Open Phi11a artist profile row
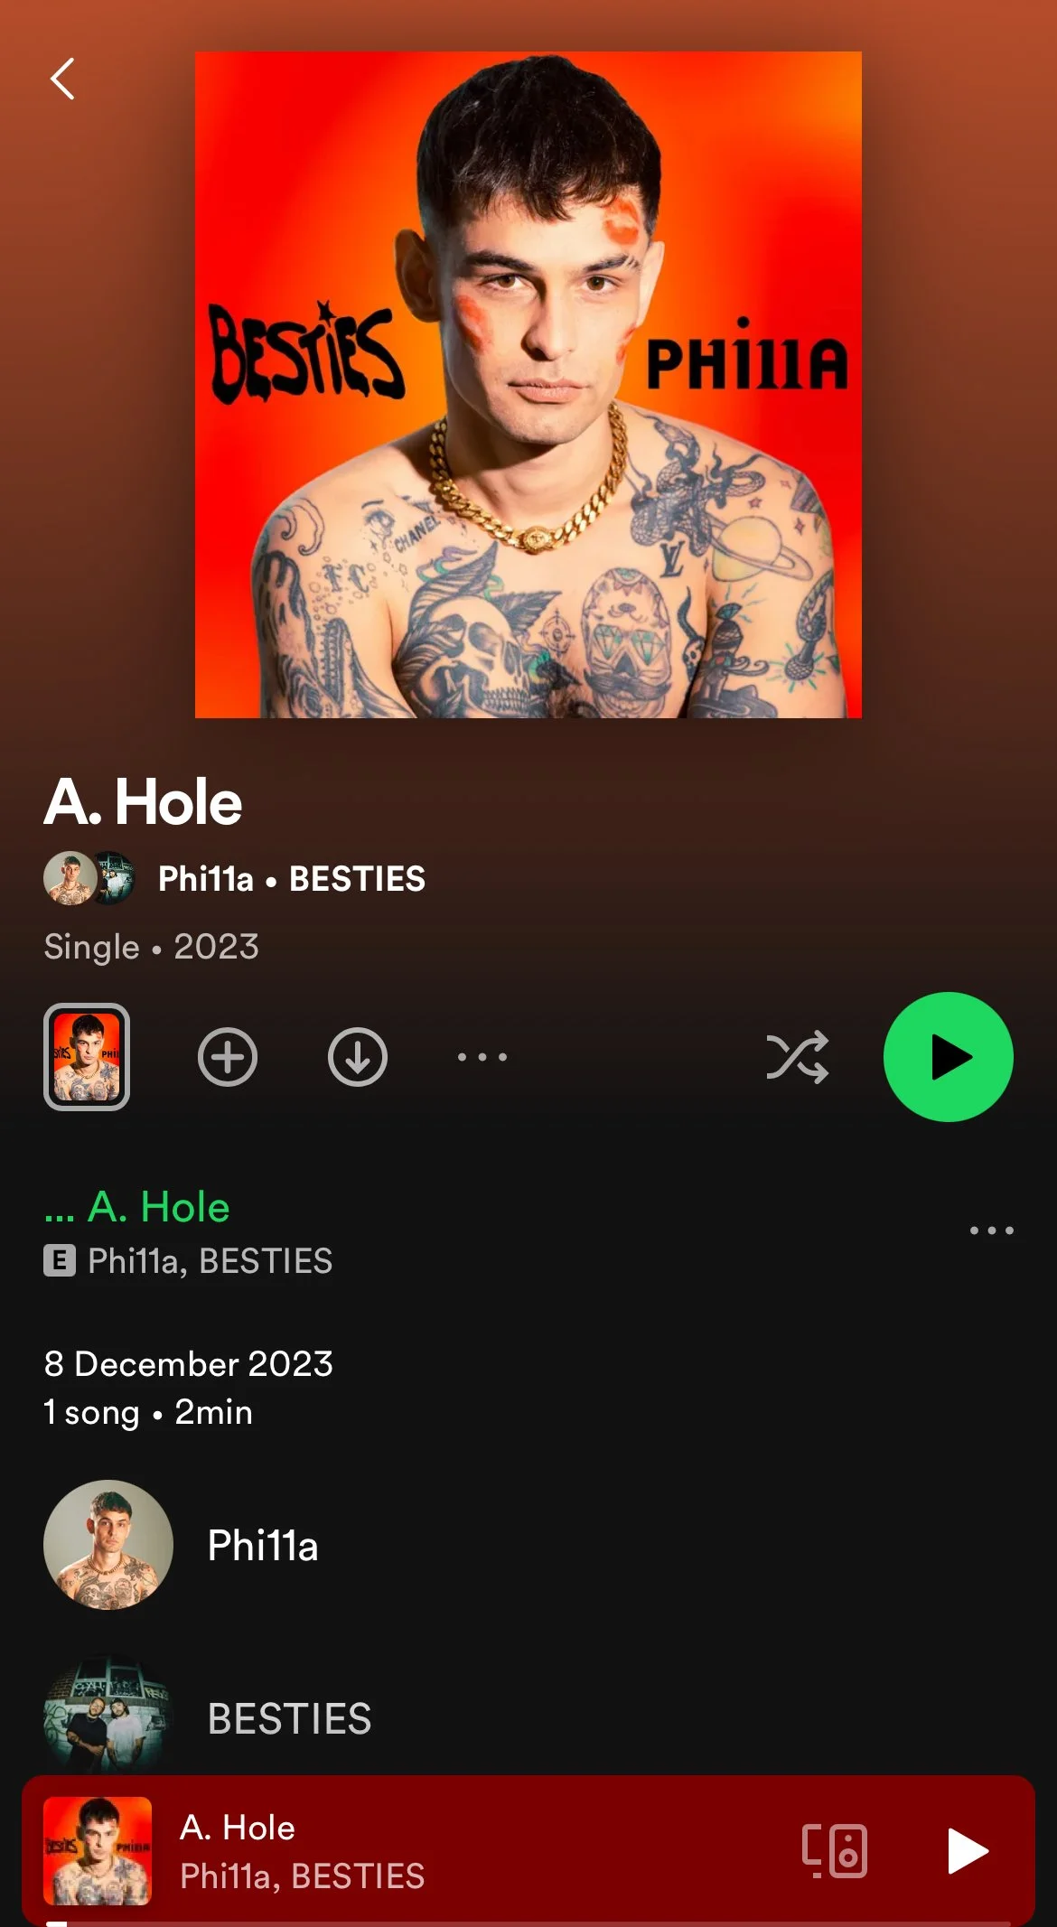Viewport: 1057px width, 1927px height. point(528,1545)
